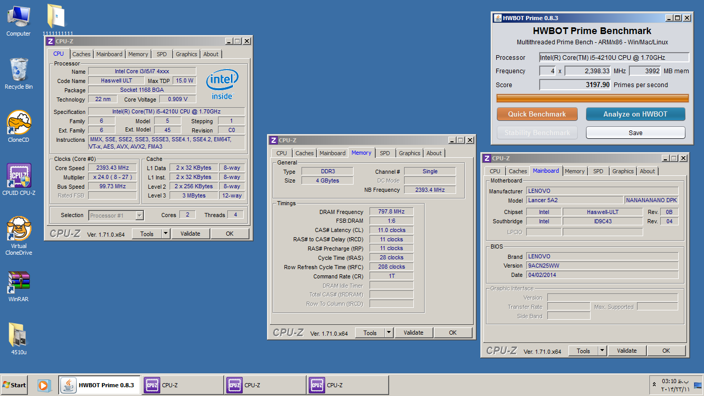The image size is (704, 396).
Task: Open the Recycle Bin icon
Action: click(19, 74)
